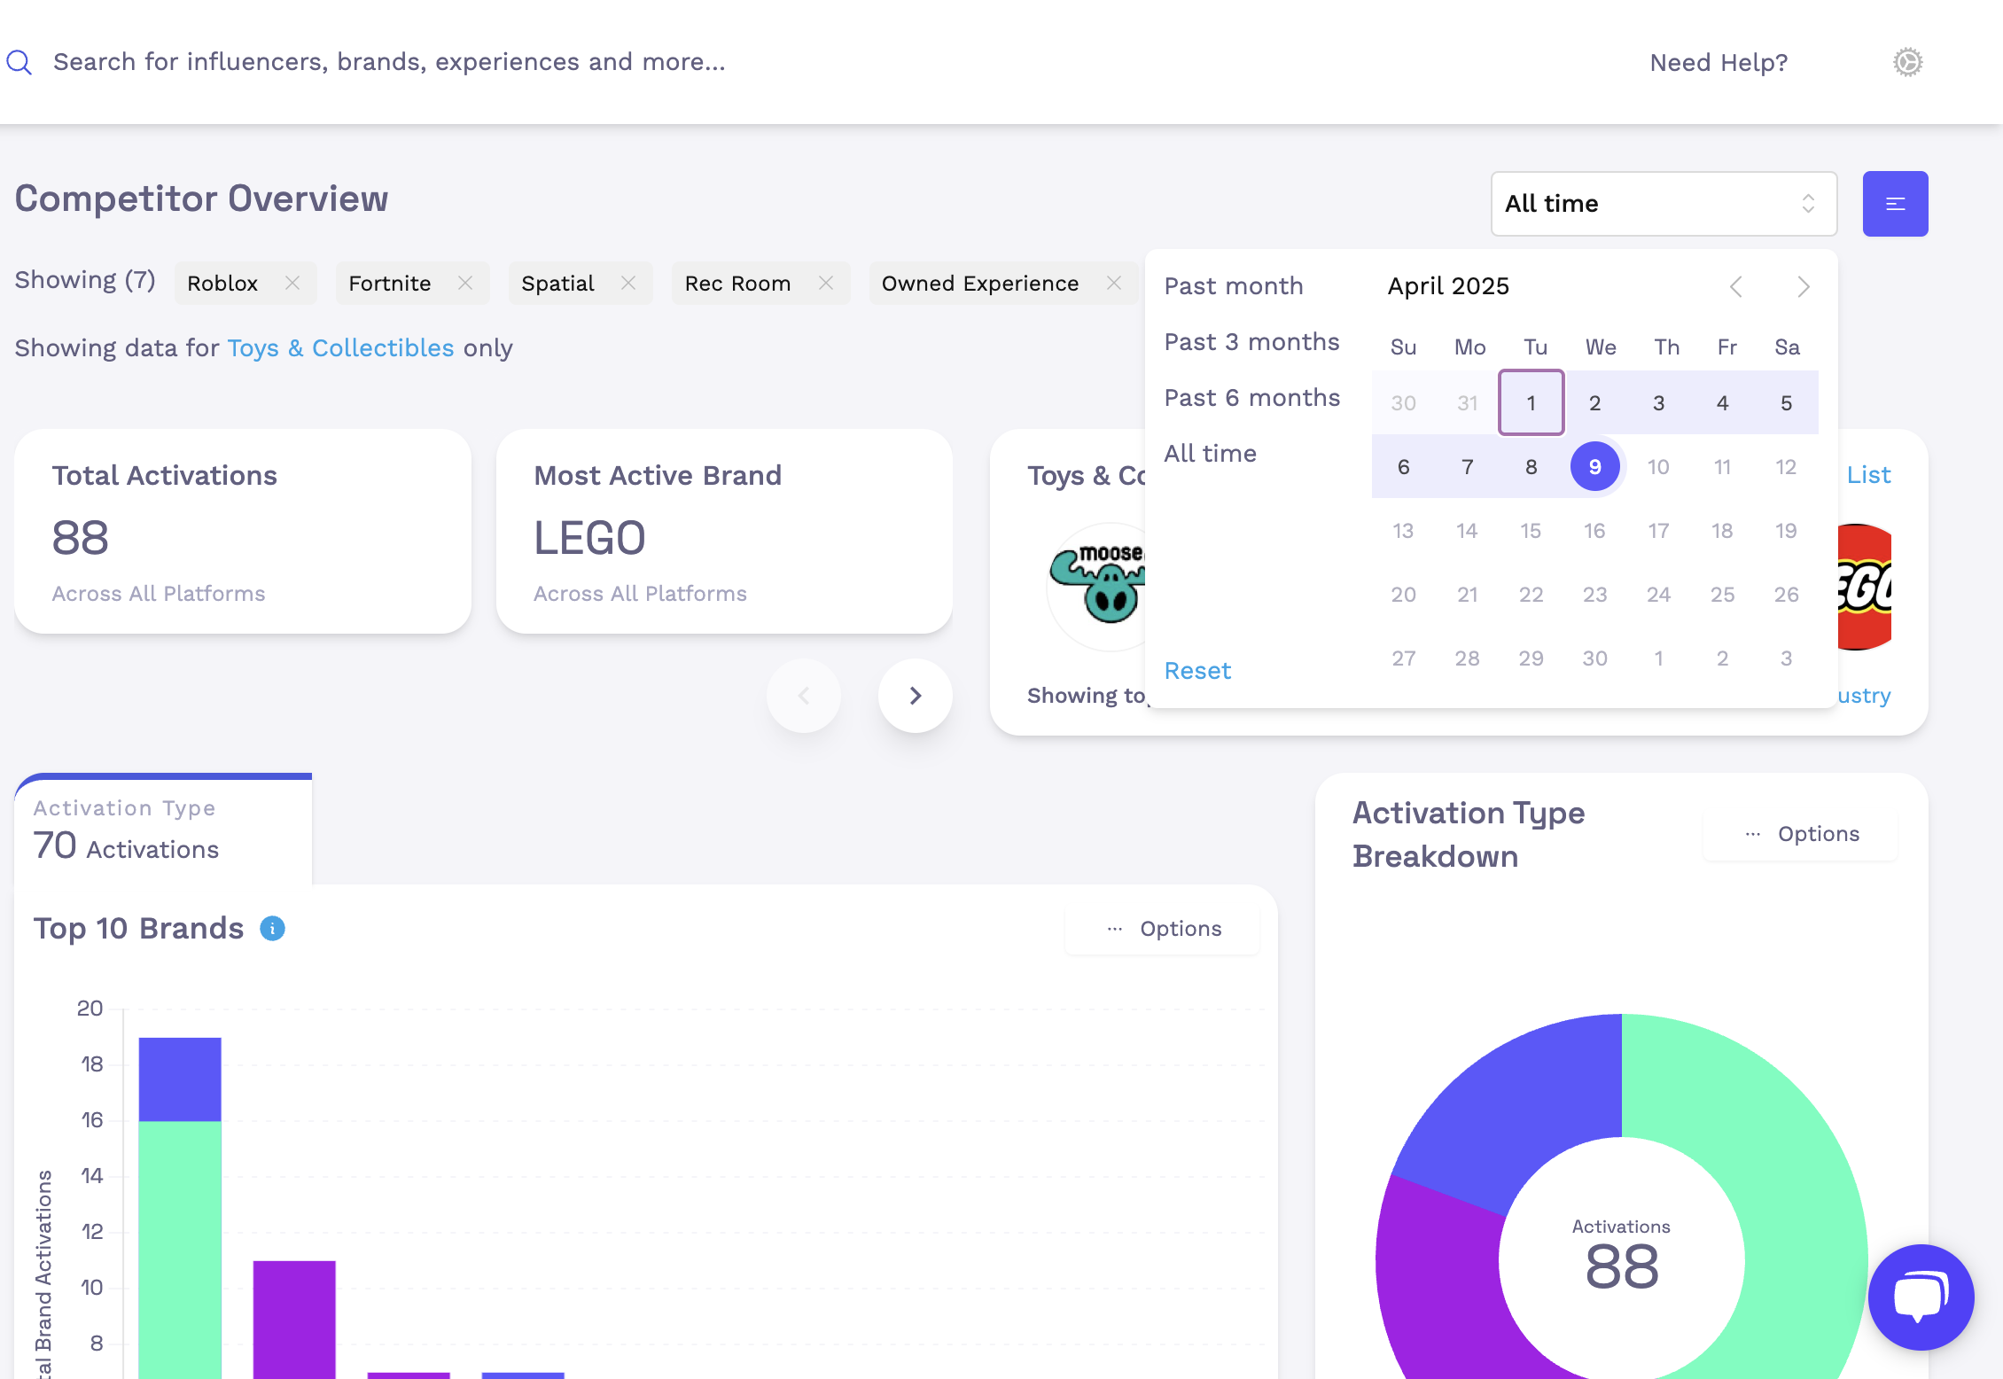Remove the Rec Room filter tag
This screenshot has width=2003, height=1379.
[825, 283]
